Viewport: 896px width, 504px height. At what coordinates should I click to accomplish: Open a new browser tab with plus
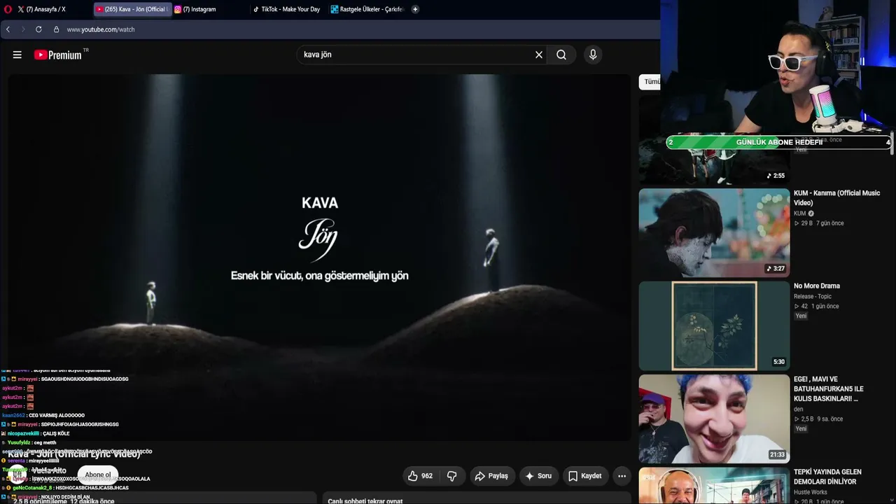click(x=415, y=9)
